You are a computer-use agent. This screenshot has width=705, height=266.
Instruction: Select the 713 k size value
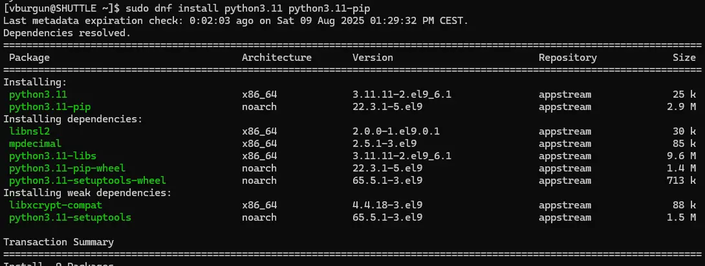(683, 181)
